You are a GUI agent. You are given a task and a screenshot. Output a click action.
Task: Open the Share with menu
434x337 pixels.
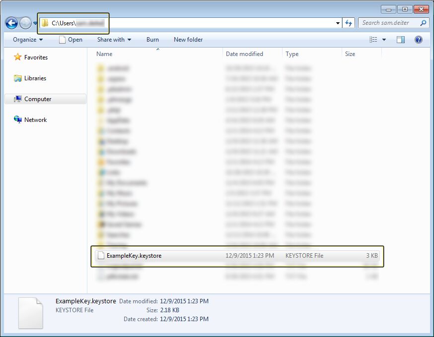tap(114, 40)
